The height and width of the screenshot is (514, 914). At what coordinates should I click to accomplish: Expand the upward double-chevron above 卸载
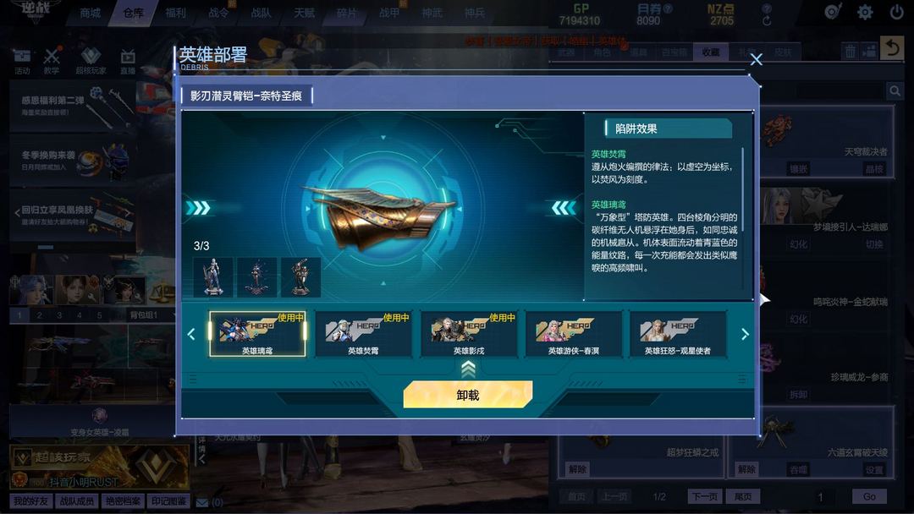coord(468,369)
